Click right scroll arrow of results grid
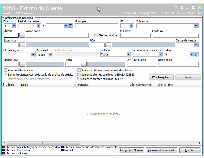The width and height of the screenshot is (204, 158). (x=200, y=143)
